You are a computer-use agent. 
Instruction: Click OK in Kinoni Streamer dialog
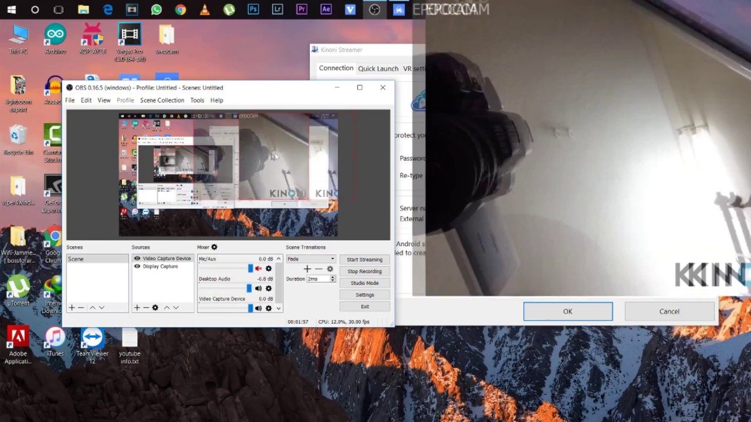(x=568, y=311)
